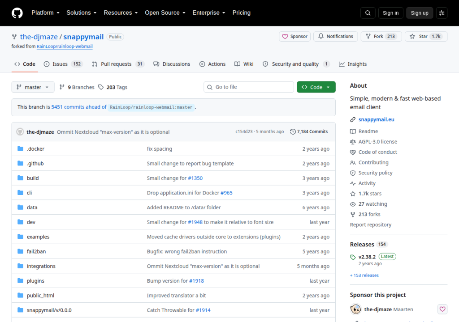Image resolution: width=459 pixels, height=322 pixels.
Task: Open the Report repository link
Action: 371,225
